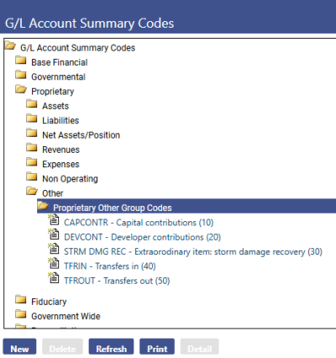Click the New button
The height and width of the screenshot is (358, 336).
[19, 347]
